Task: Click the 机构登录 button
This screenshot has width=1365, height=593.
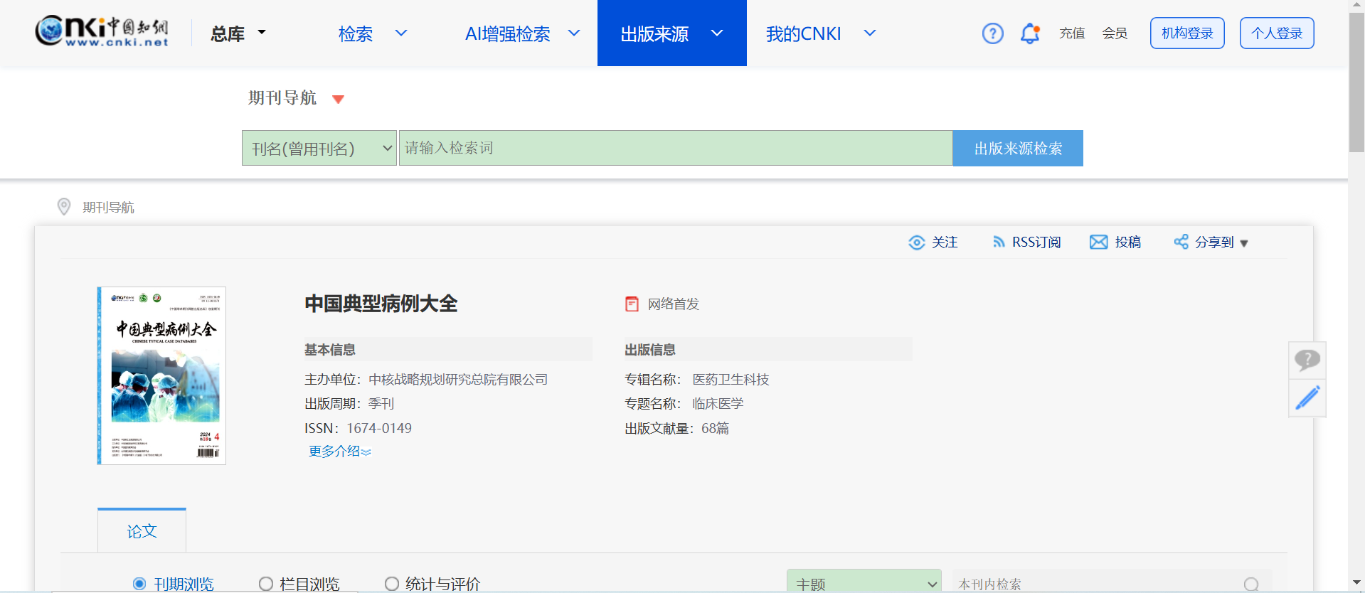Action: tap(1187, 33)
